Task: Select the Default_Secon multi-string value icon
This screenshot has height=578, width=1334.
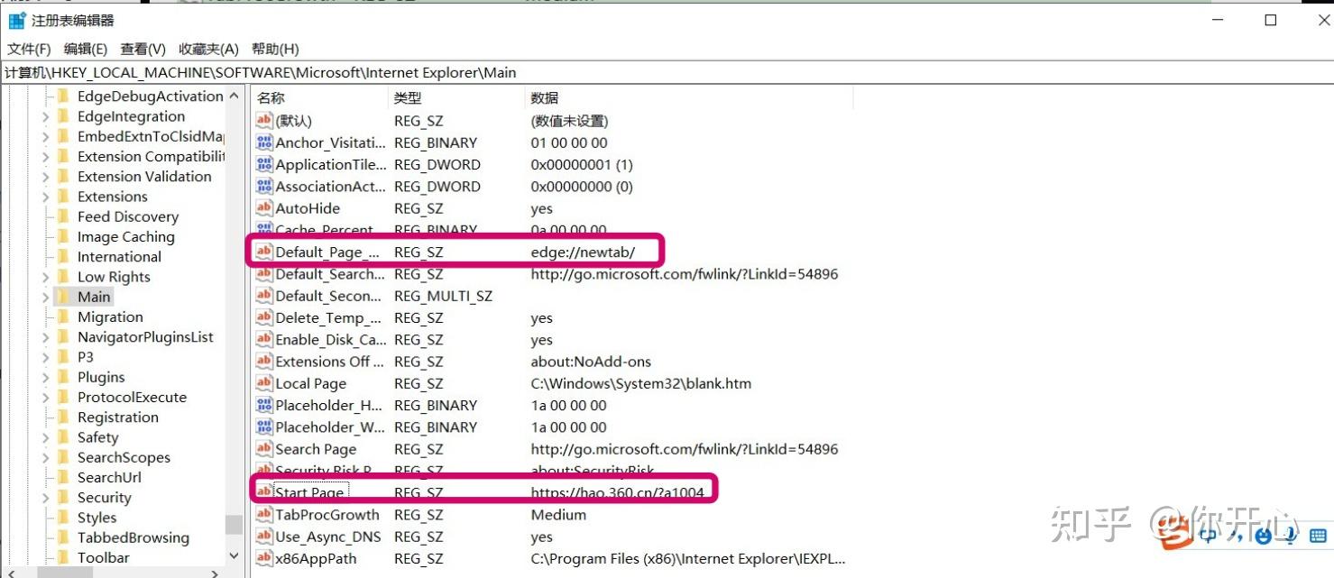Action: [264, 296]
